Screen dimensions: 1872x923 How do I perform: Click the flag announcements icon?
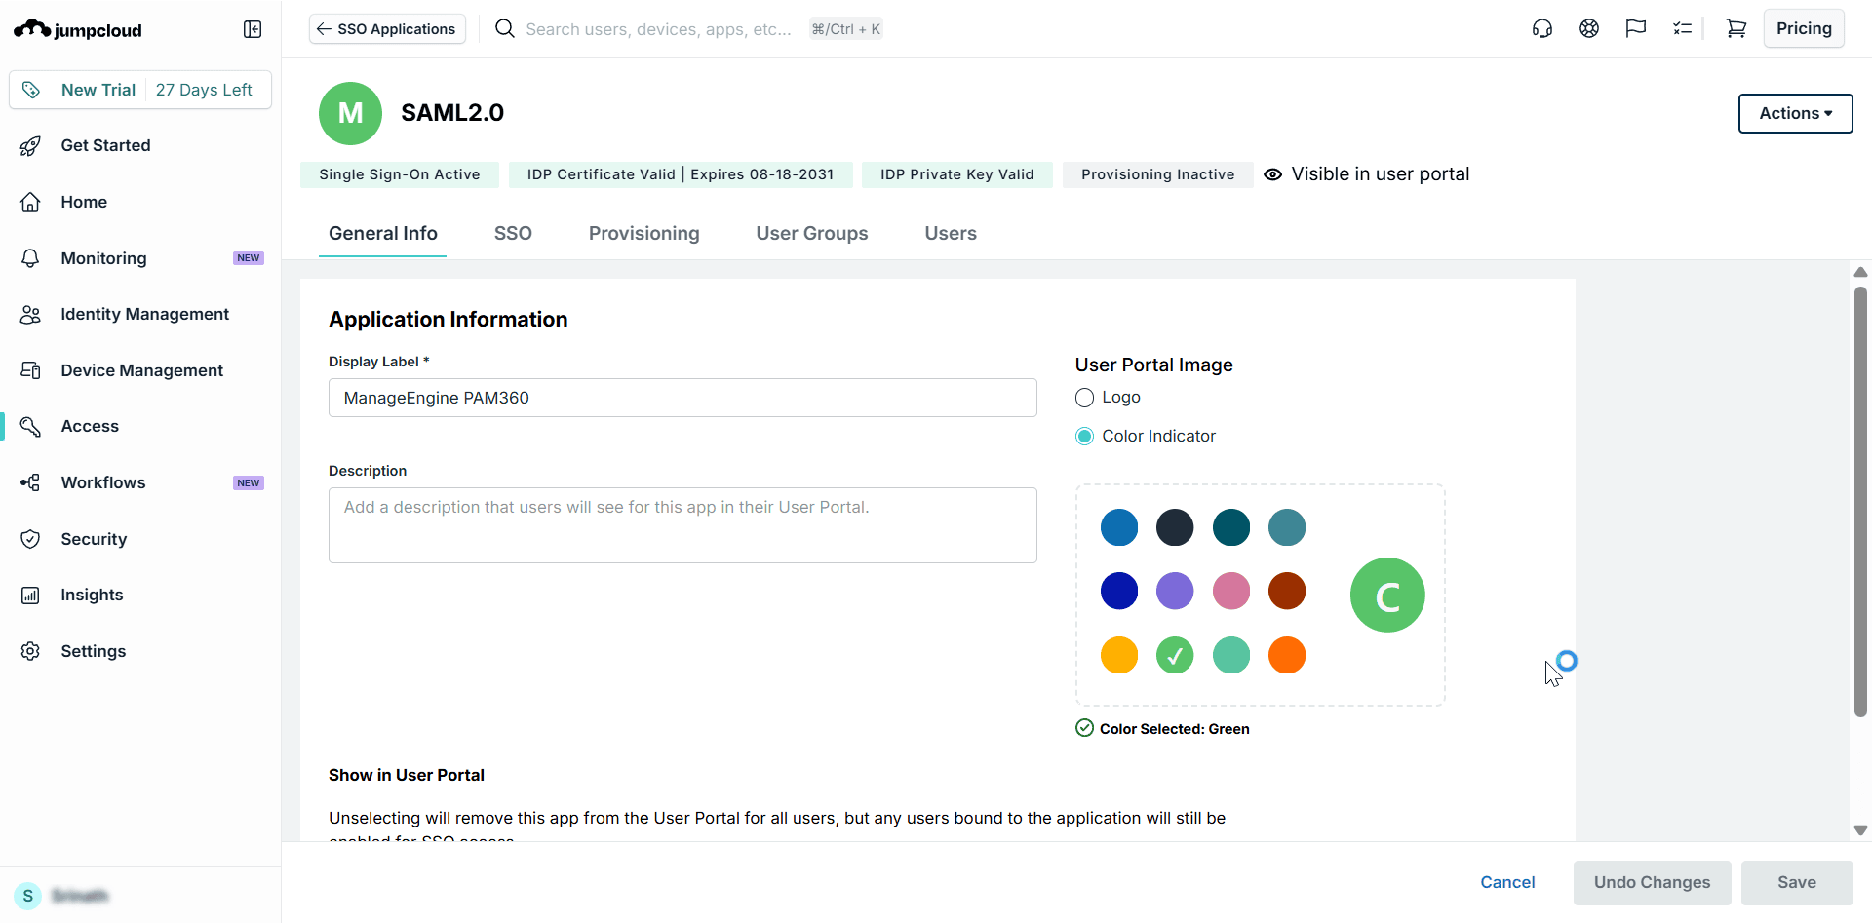[1636, 29]
